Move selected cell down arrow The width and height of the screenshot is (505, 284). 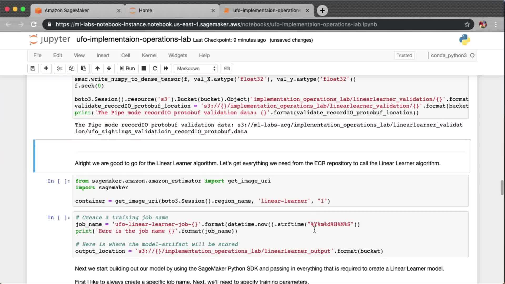(109, 68)
